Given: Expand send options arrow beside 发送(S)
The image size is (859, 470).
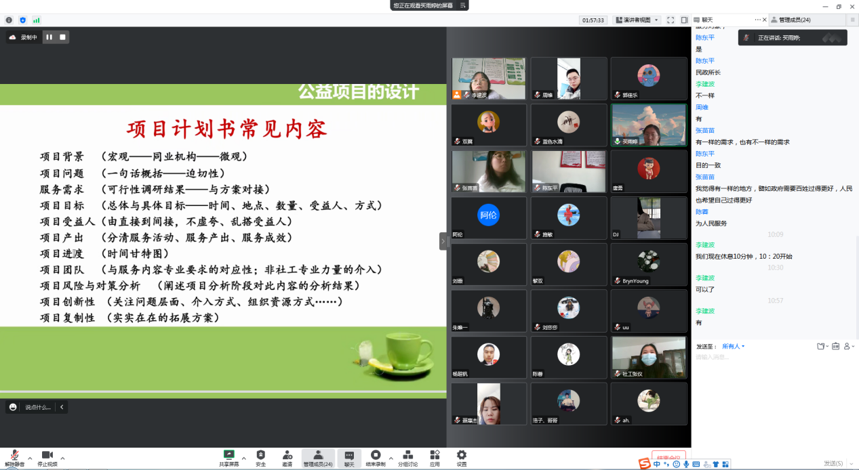Looking at the screenshot, I should point(850,463).
